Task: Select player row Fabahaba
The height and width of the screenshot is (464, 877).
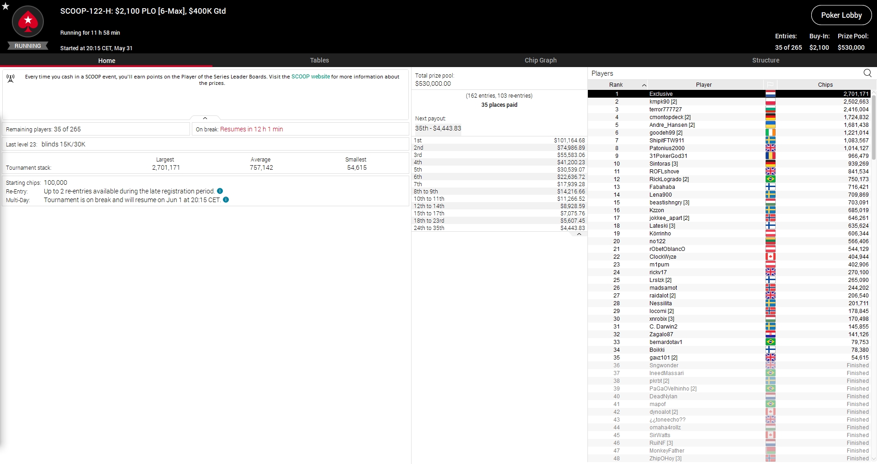Action: pyautogui.click(x=729, y=187)
